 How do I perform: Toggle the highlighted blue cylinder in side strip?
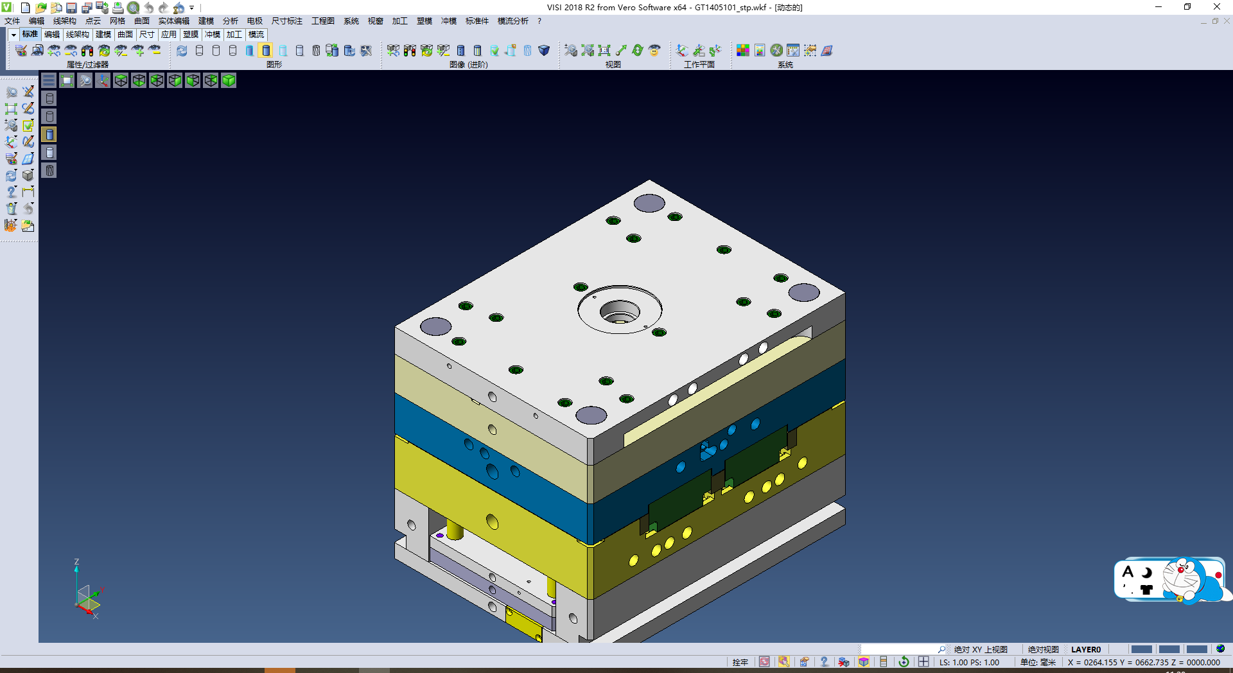(49, 134)
